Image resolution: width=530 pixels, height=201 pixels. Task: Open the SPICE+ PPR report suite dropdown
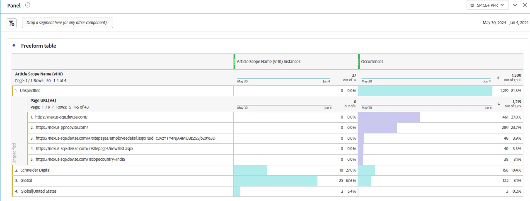(x=487, y=5)
